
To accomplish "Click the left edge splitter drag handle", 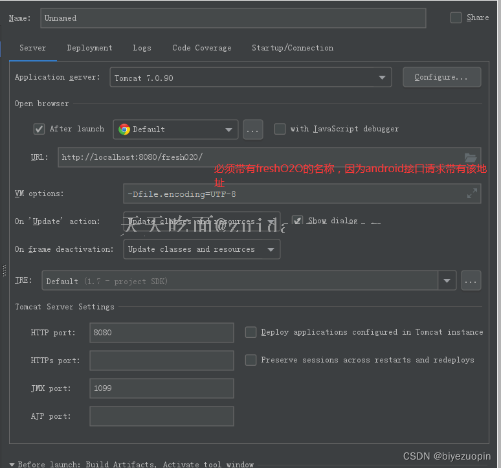I will pos(4,271).
